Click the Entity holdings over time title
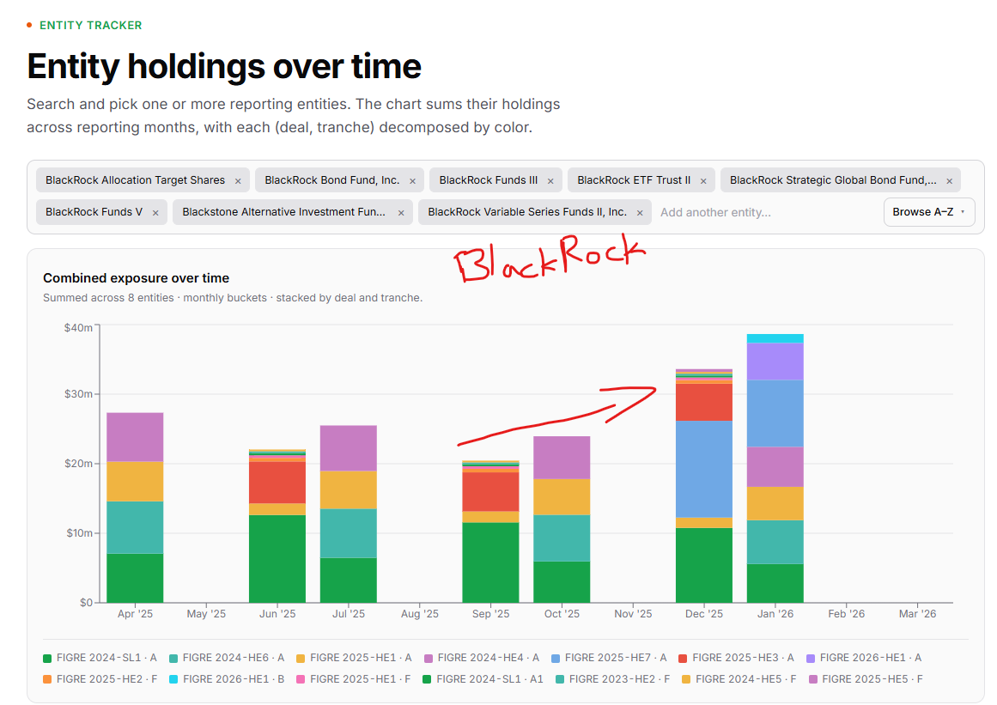 [x=224, y=66]
